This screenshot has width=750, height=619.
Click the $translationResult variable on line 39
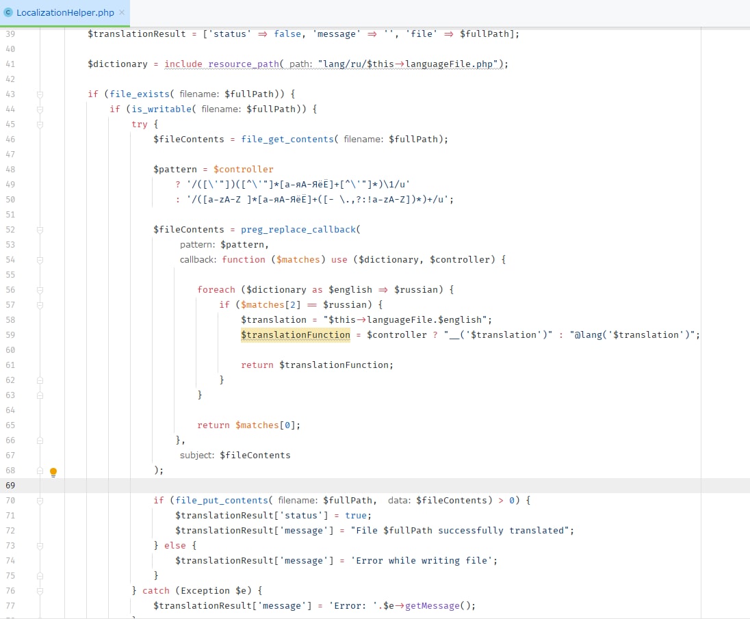tap(137, 34)
